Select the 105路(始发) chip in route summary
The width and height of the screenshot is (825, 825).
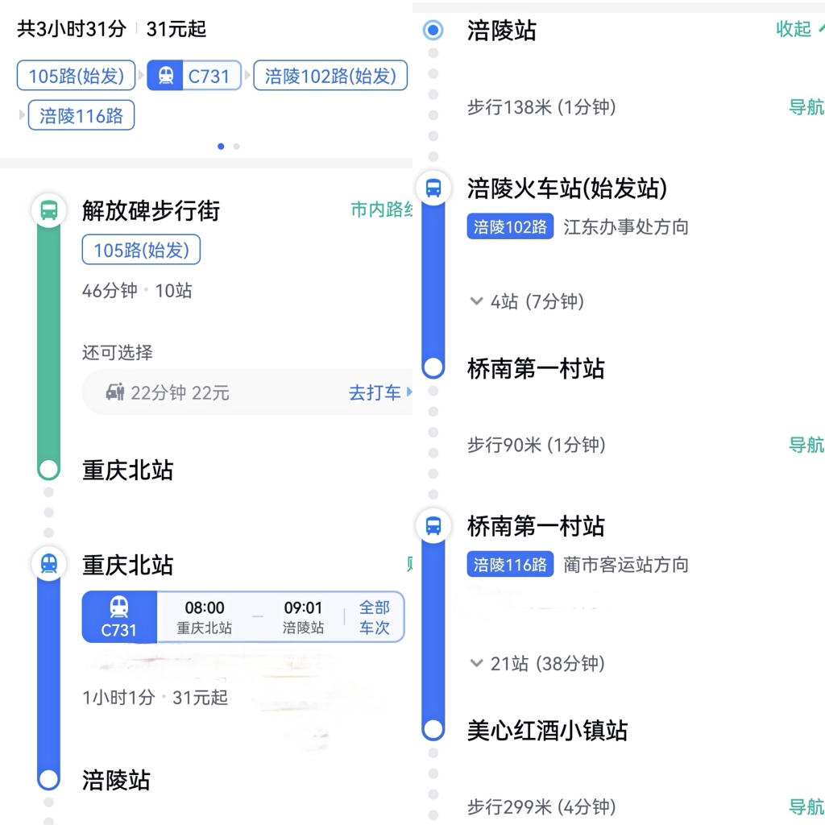77,77
